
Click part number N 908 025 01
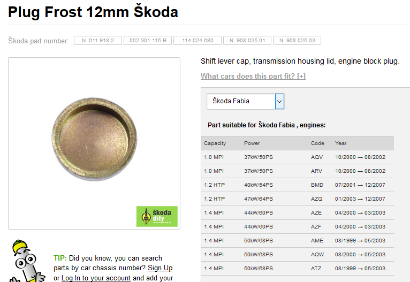pyautogui.click(x=247, y=41)
